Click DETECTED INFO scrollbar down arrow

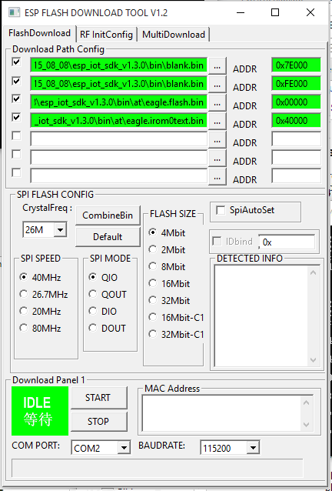coord(314,360)
